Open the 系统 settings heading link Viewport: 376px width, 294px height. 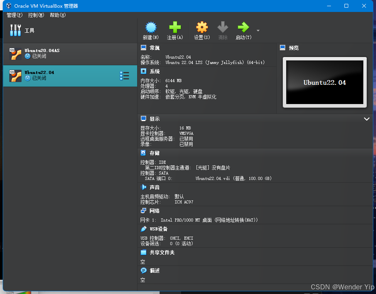coord(154,71)
